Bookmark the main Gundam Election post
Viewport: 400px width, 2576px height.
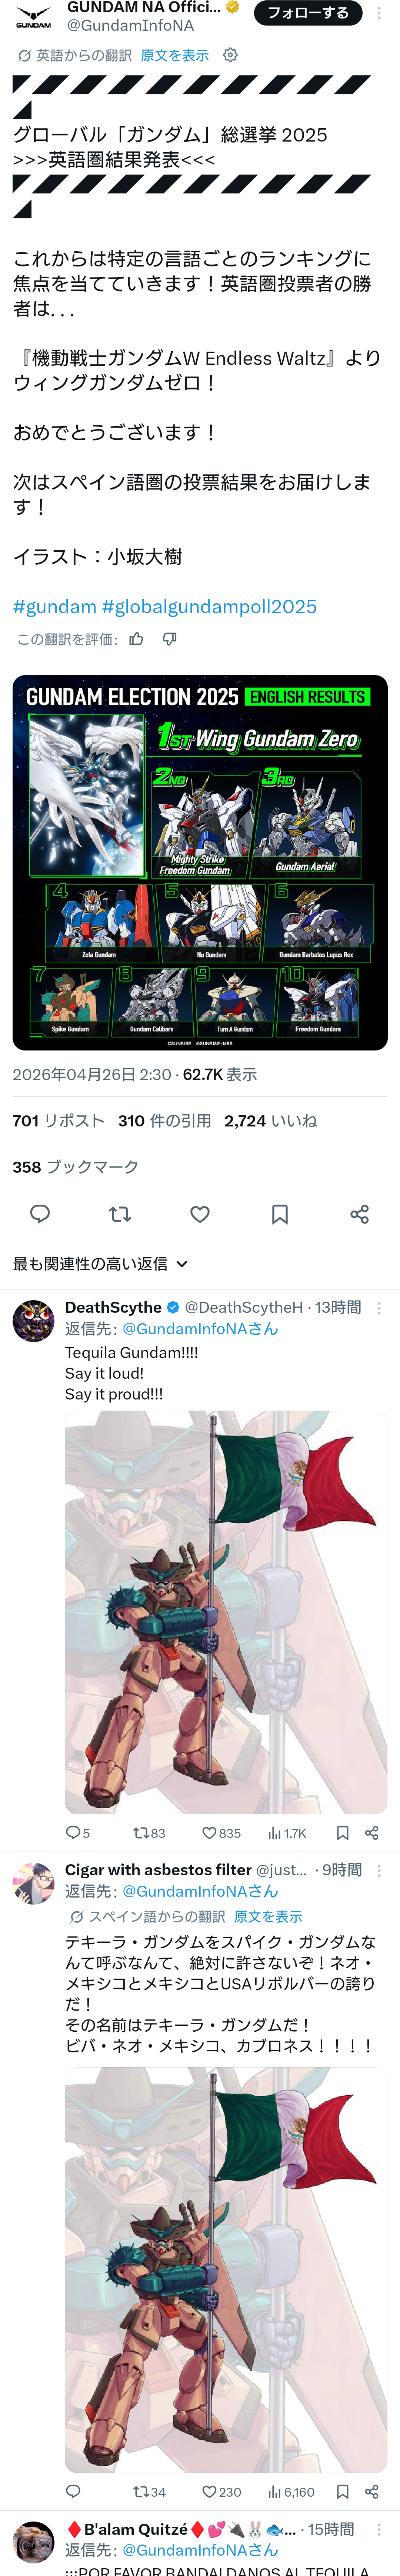coord(280,1214)
